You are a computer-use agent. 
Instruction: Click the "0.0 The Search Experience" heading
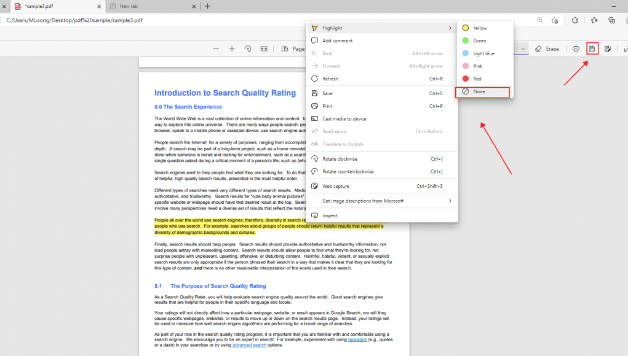pyautogui.click(x=188, y=107)
